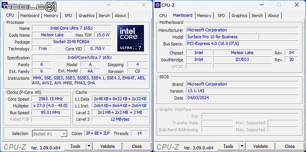Click the Level 2 cache value

click(x=120, y=113)
